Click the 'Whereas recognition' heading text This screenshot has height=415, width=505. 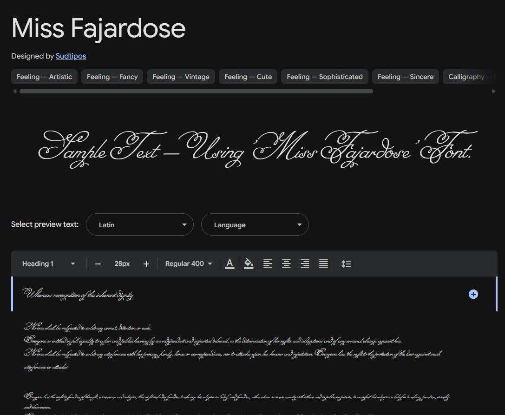(x=78, y=295)
